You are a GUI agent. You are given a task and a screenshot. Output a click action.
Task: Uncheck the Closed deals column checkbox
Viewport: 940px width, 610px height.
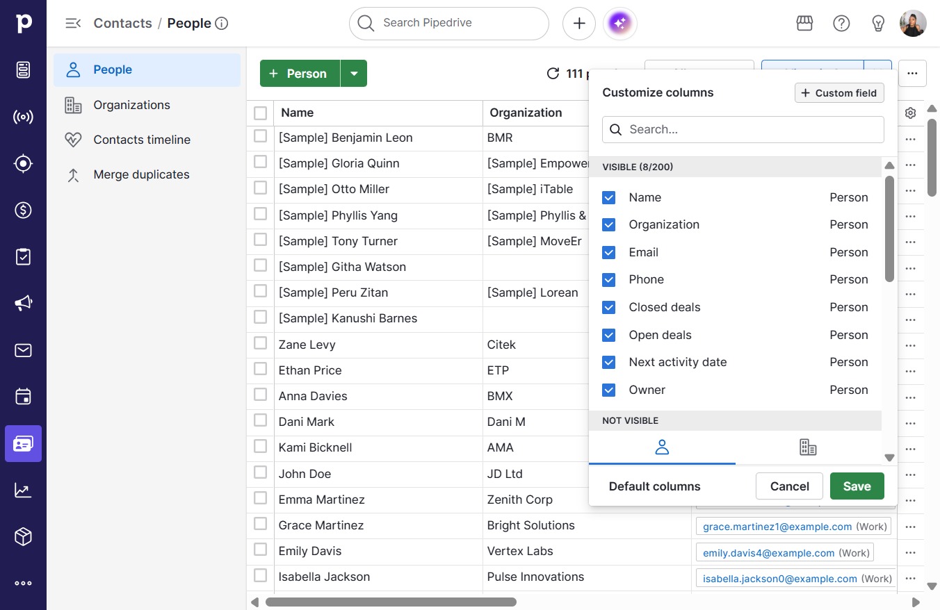609,307
